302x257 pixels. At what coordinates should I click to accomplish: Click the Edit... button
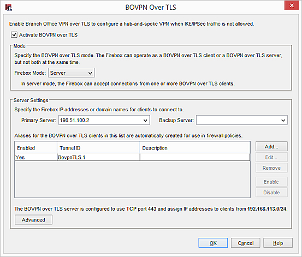(x=271, y=157)
